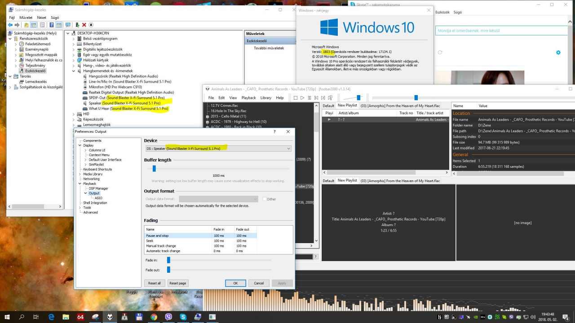575x323 pixels.
Task: Click the Stop playback button in foobar2000
Action: 295,97
